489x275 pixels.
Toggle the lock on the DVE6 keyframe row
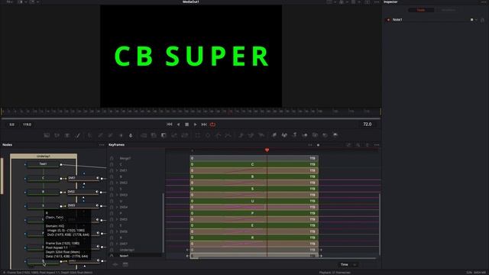[x=112, y=231]
